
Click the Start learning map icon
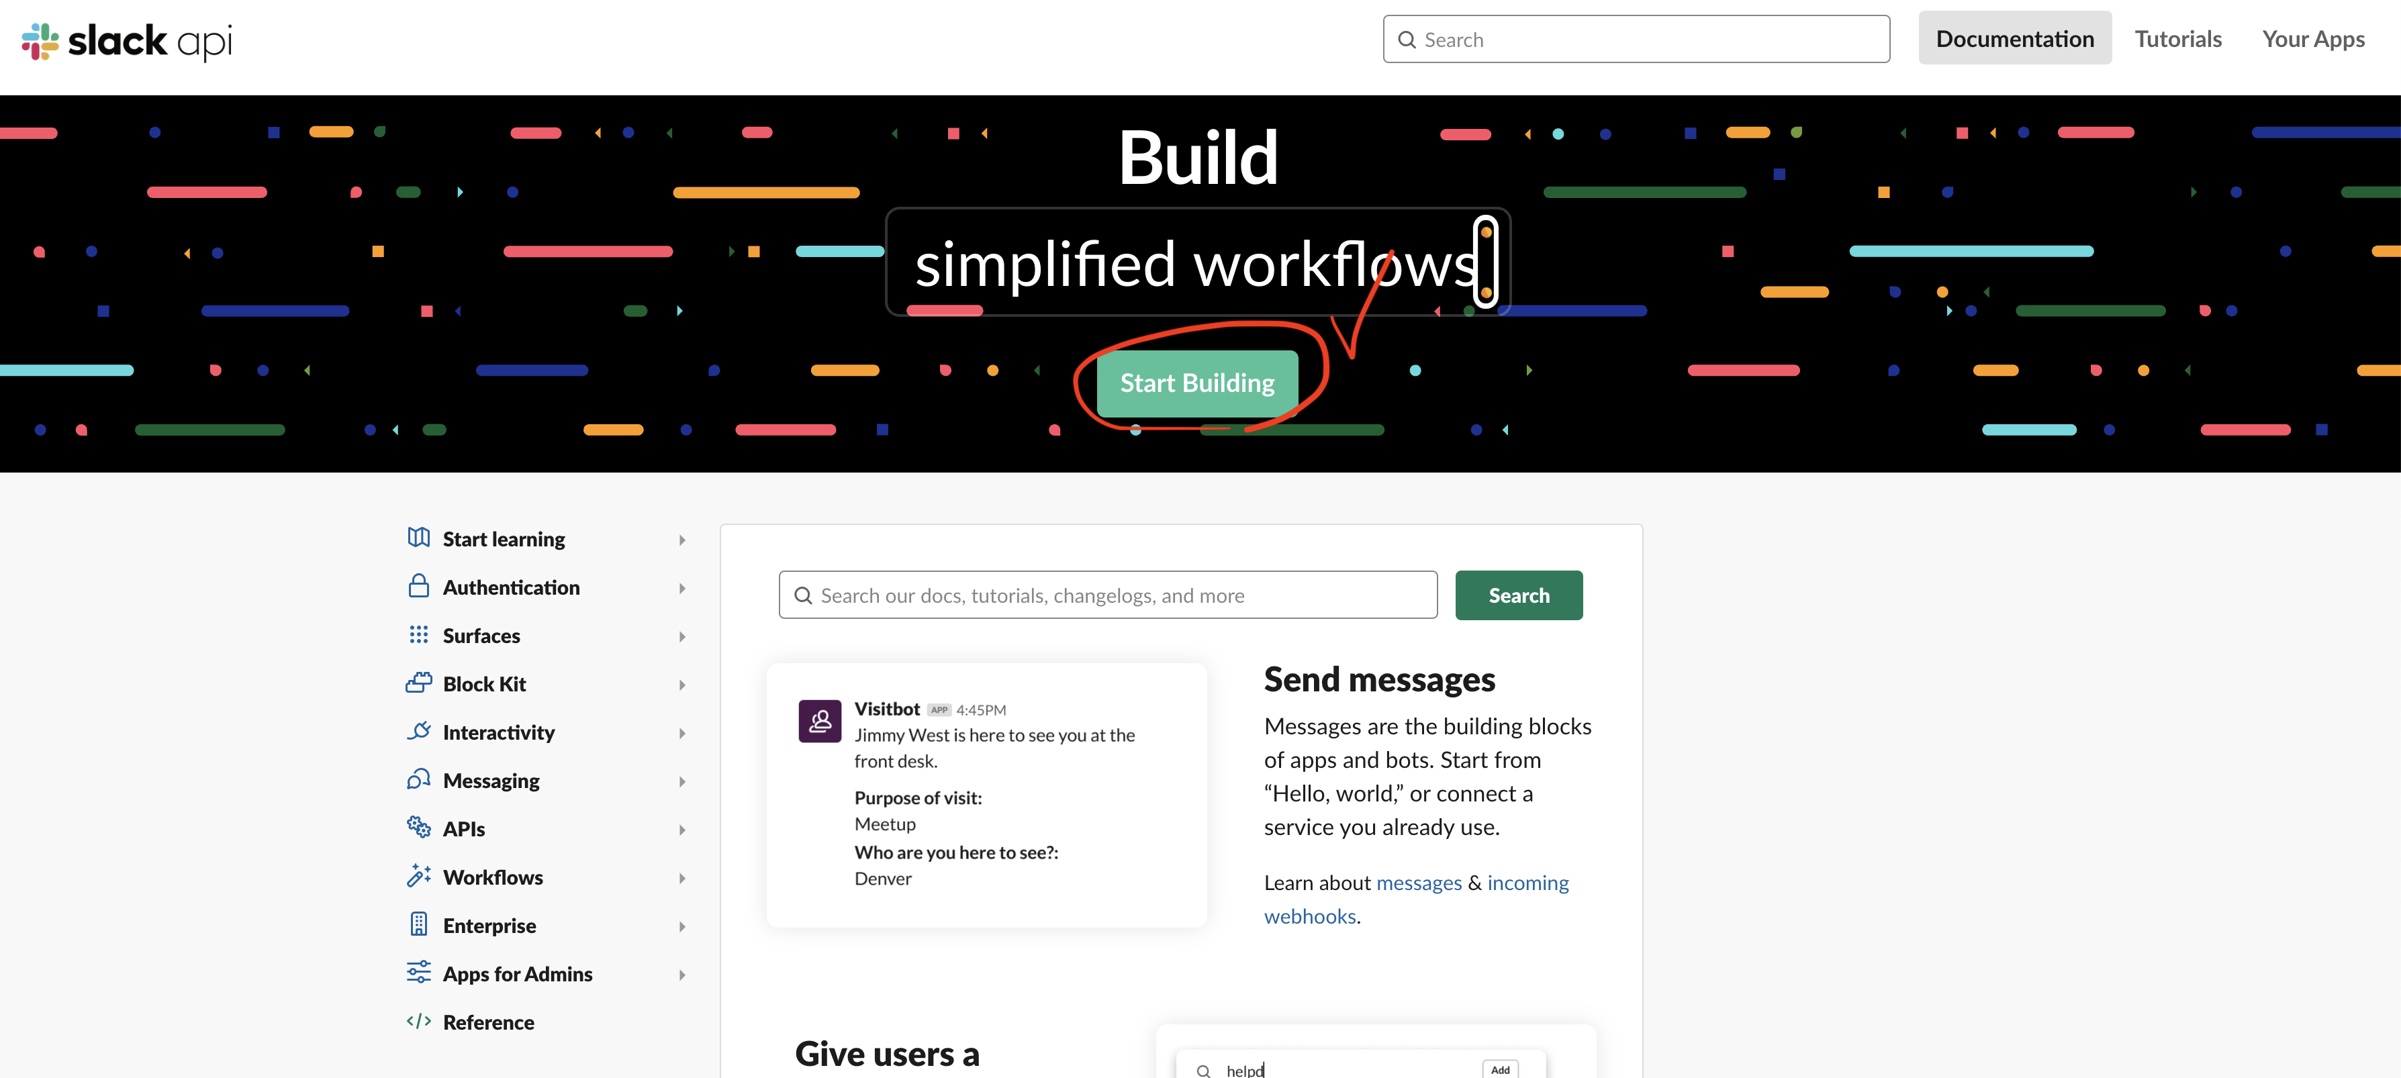point(418,538)
